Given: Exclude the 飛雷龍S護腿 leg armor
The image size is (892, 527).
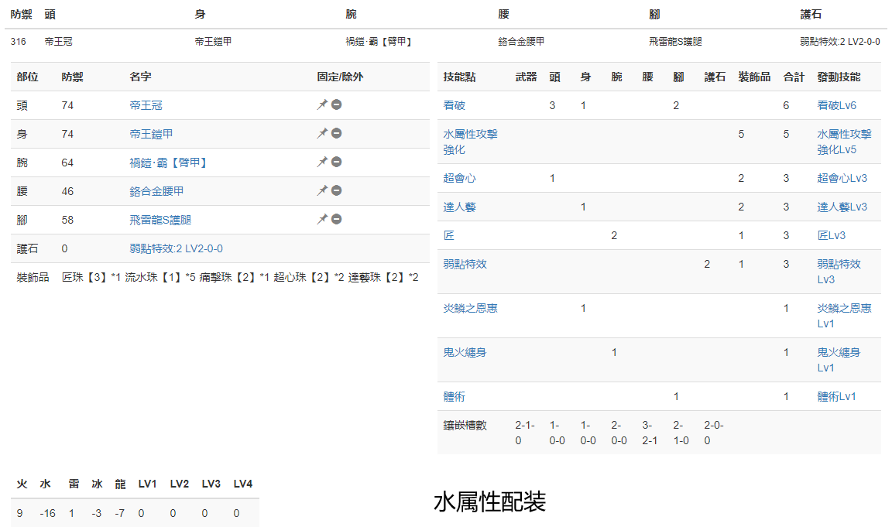Looking at the screenshot, I should point(336,219).
